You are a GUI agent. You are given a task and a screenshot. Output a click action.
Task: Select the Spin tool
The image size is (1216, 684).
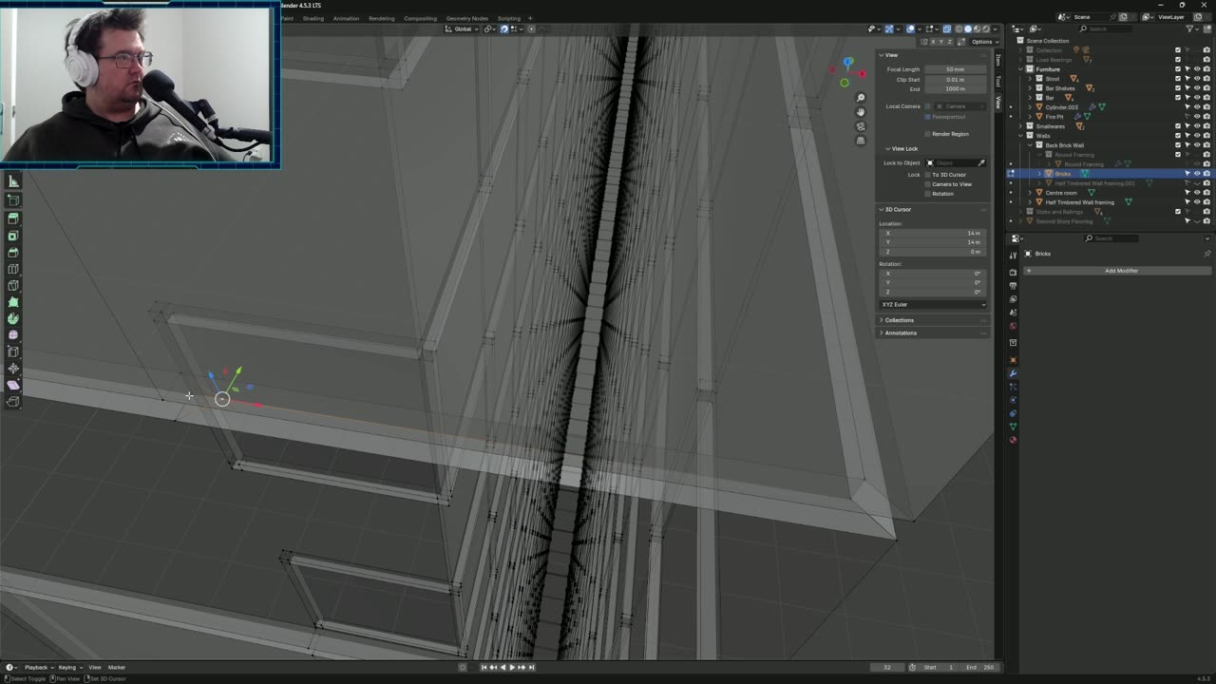tap(13, 318)
